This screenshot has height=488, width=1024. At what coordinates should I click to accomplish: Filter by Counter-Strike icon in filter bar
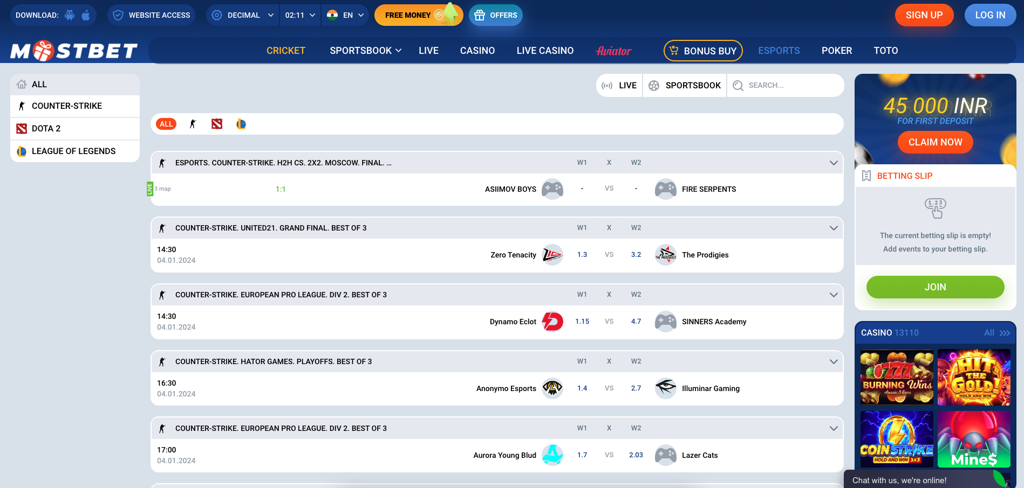pos(193,124)
